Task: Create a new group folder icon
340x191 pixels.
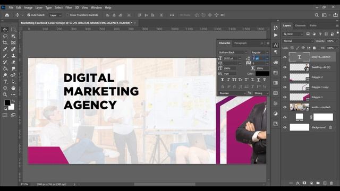Action: pos(318,183)
